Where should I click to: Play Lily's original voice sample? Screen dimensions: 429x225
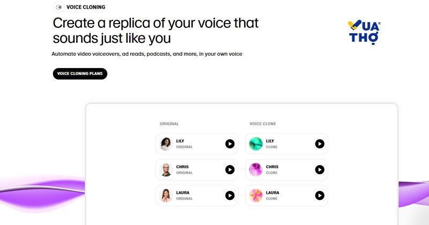[230, 144]
